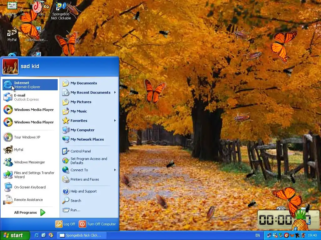Expand the Connect To submenu arrow

tap(115, 170)
